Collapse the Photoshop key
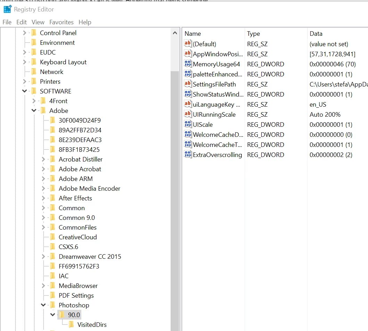 (43, 305)
